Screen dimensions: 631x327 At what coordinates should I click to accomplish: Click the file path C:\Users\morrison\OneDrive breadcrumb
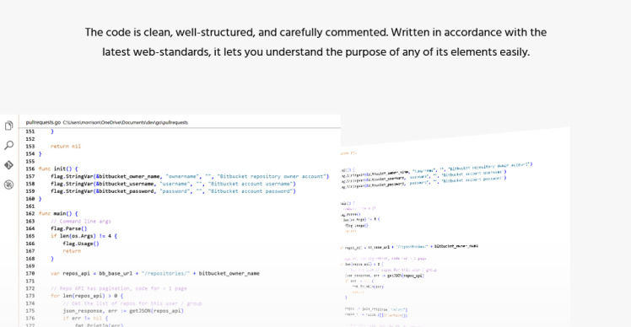[x=126, y=122]
